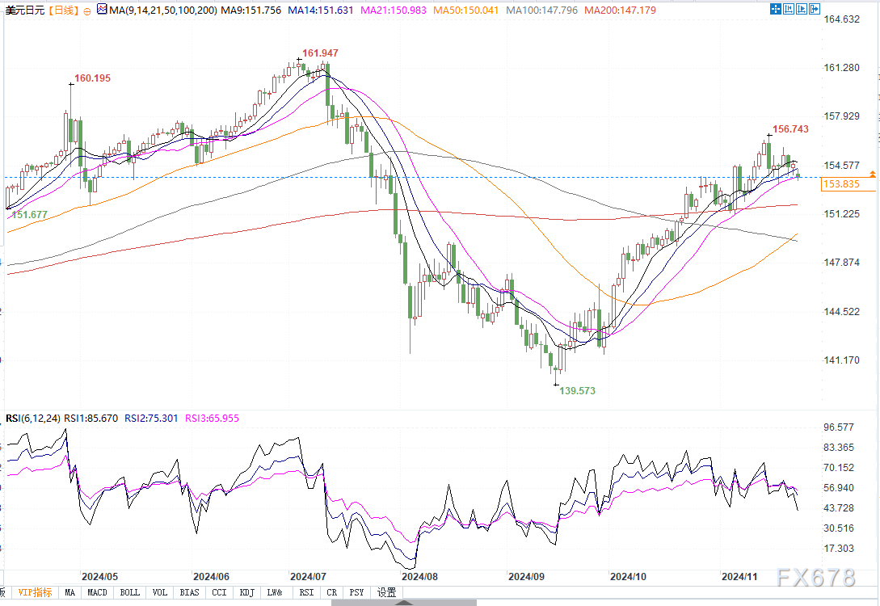This screenshot has height=606, width=880.
Task: Click the 141.170 price axis label
Action: pos(841,360)
